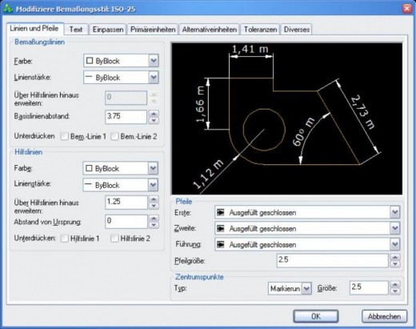Decrease Hilfslinien extension value with down arrow

coord(154,206)
